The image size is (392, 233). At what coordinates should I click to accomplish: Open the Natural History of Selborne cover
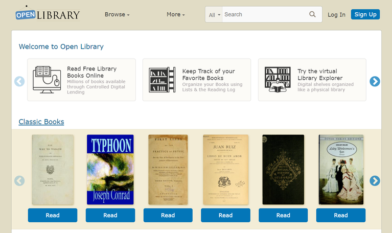click(x=283, y=170)
